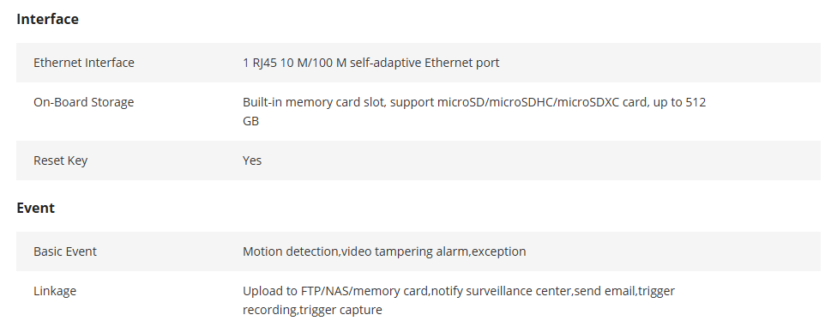
Task: Click the Upload to FTP/NAS/memory card text
Action: coord(335,291)
